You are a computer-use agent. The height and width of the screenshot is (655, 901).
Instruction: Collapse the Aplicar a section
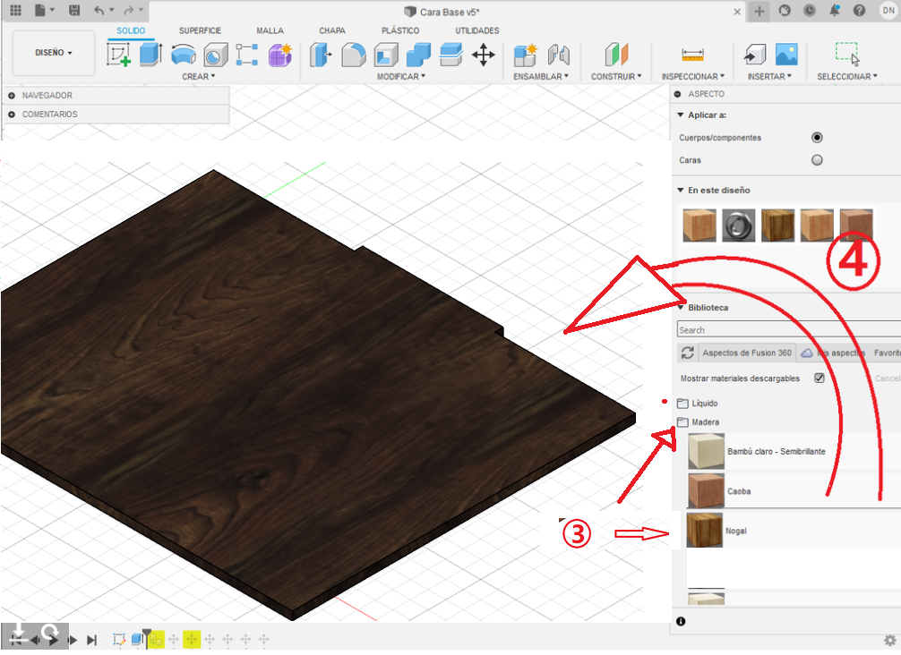point(681,115)
